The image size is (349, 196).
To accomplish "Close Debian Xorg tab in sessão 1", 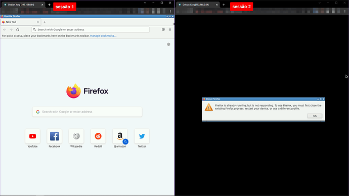I will (42, 5).
